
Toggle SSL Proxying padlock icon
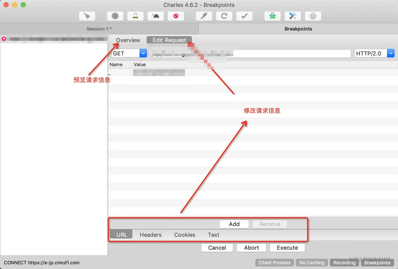135,16
